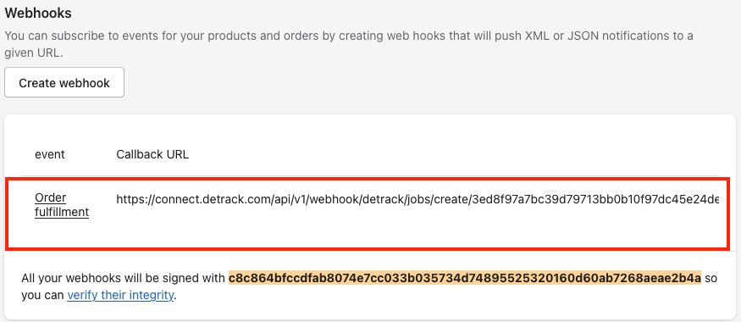Click the detrack callback URL text

pyautogui.click(x=418, y=200)
